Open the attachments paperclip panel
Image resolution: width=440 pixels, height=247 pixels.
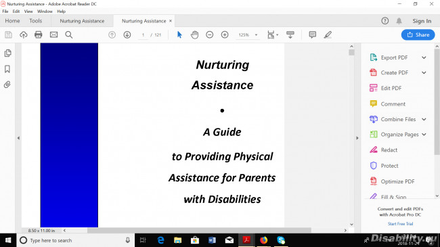[x=7, y=85]
